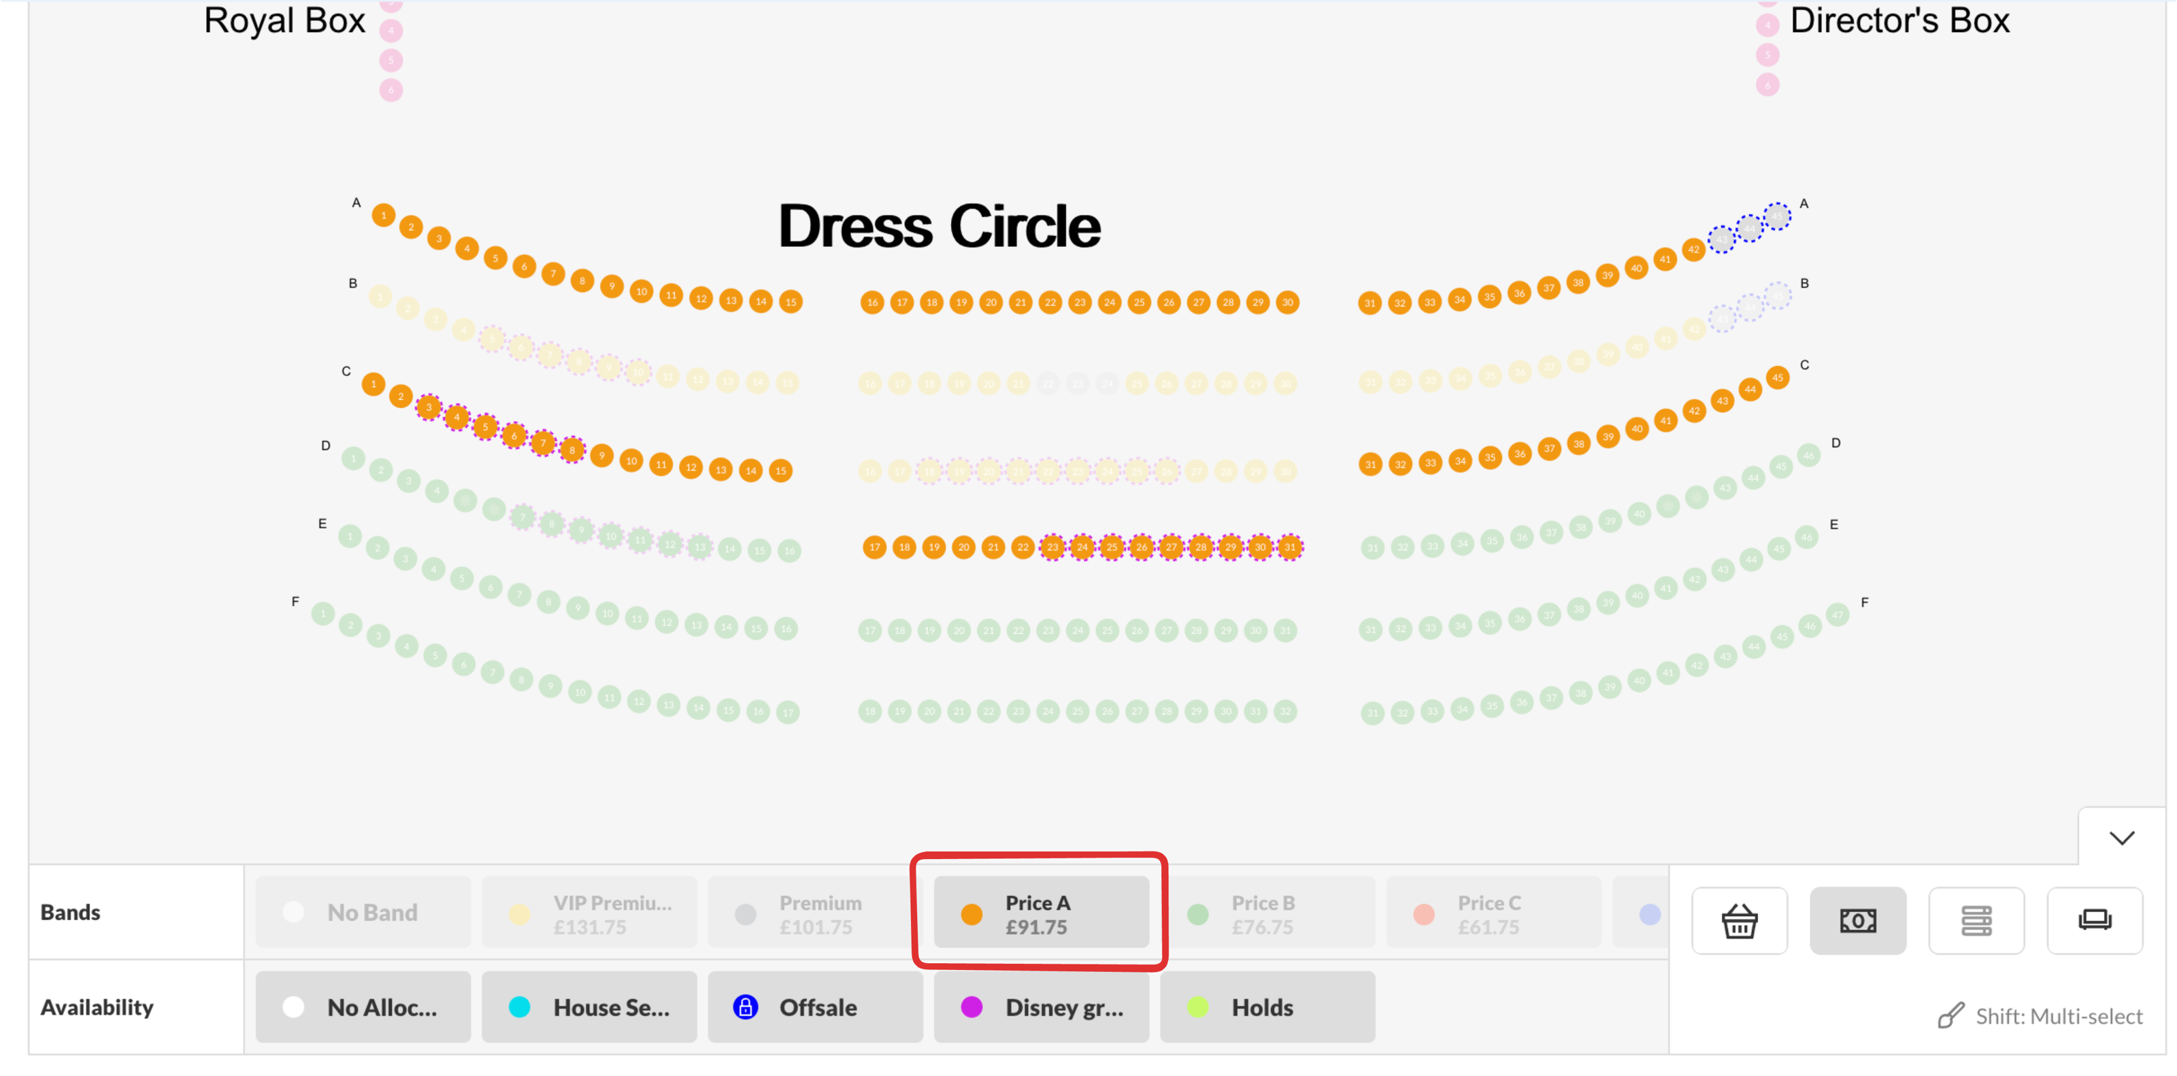Select the price bands money icon
This screenshot has width=2177, height=1076.
[x=1857, y=920]
